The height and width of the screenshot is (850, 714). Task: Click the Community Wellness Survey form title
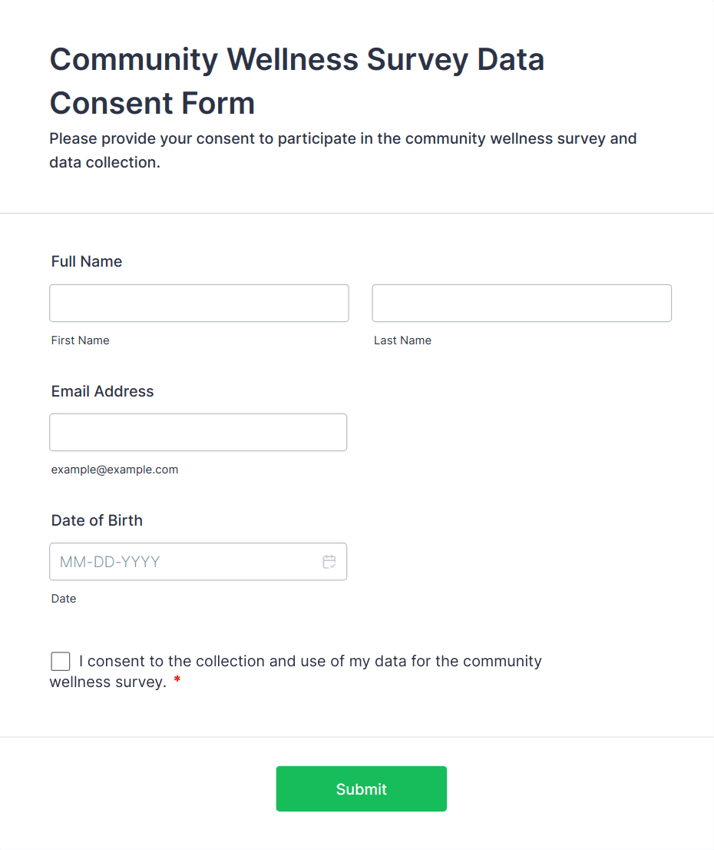pos(296,60)
